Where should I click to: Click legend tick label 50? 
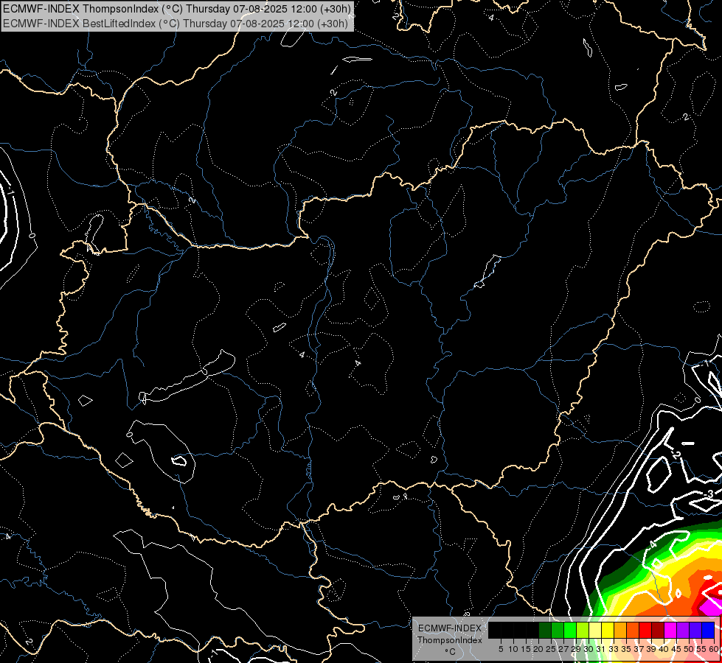pyautogui.click(x=690, y=649)
